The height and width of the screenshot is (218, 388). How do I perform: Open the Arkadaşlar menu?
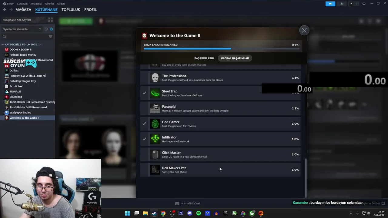click(x=36, y=4)
